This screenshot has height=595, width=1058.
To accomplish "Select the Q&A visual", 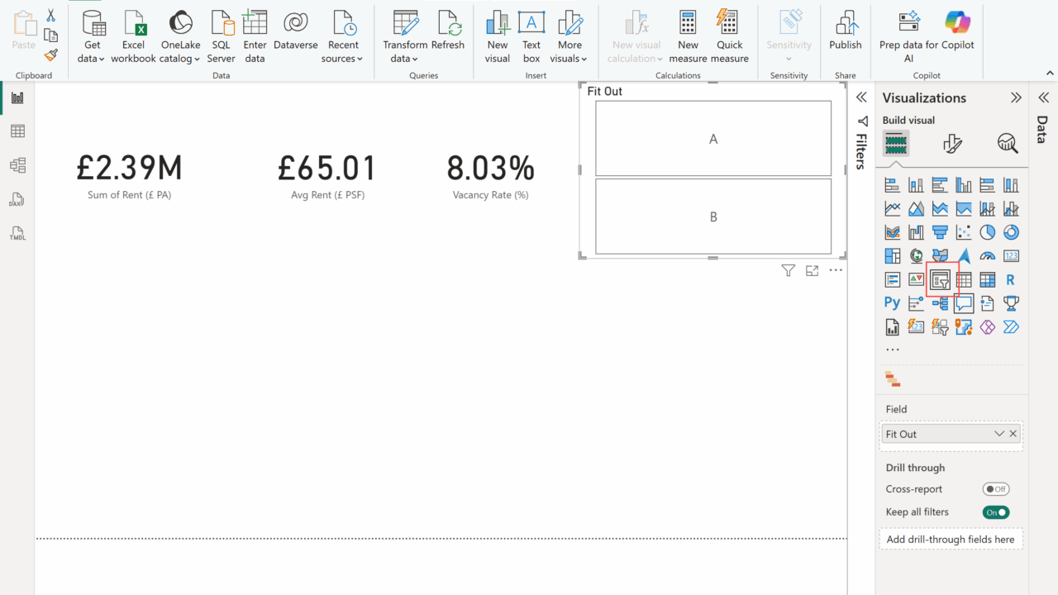I will 964,303.
